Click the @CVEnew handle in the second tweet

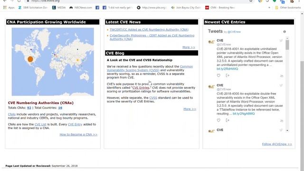224,89
